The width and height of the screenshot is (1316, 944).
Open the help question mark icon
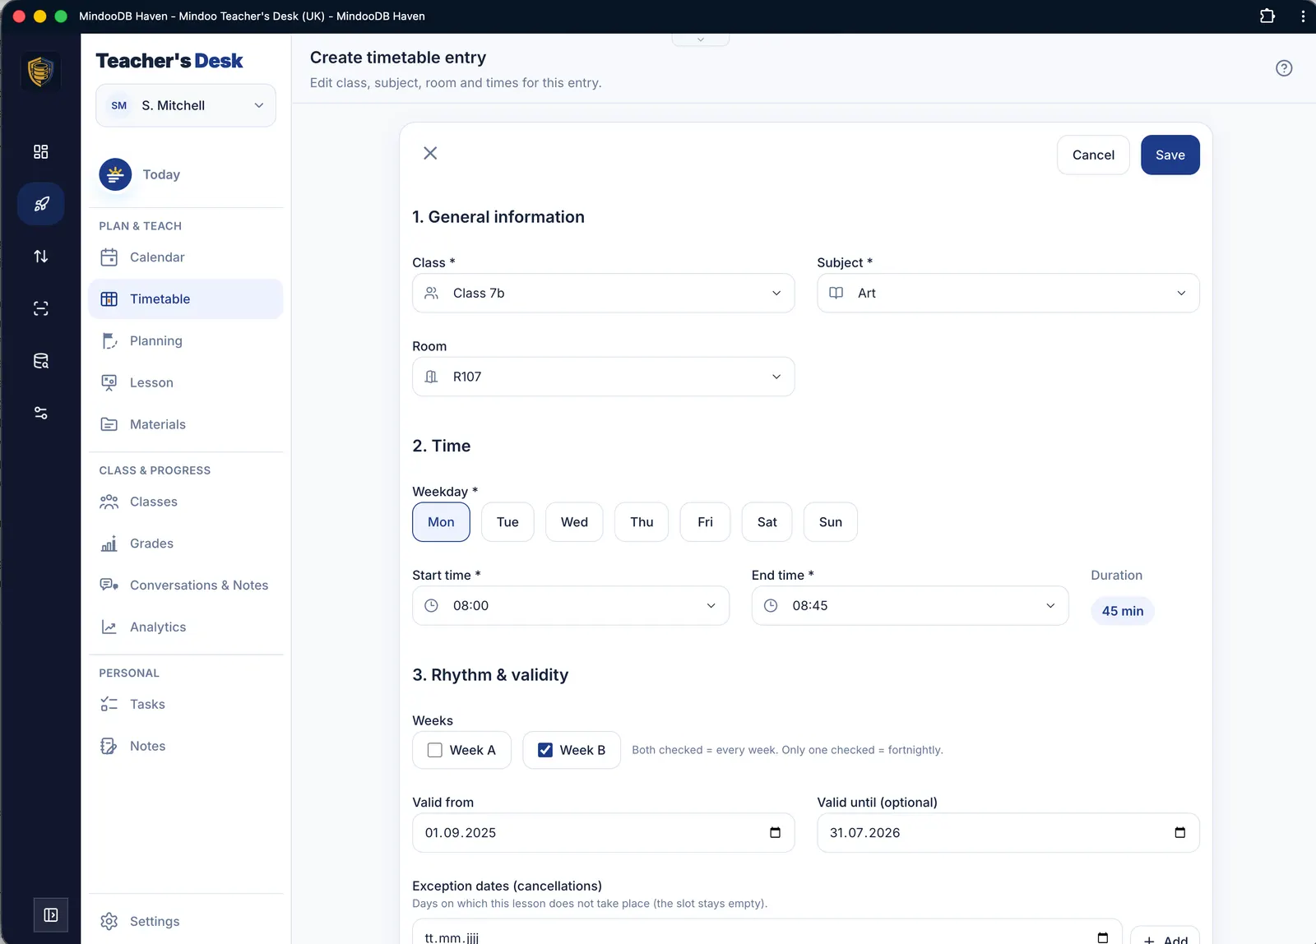[1284, 68]
